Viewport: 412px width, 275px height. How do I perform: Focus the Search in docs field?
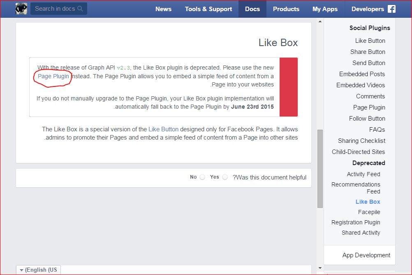59,9
